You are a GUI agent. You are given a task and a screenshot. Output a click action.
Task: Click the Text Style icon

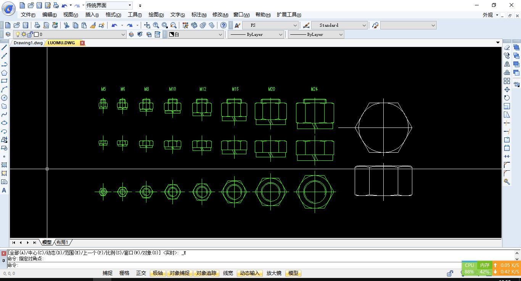(x=237, y=25)
